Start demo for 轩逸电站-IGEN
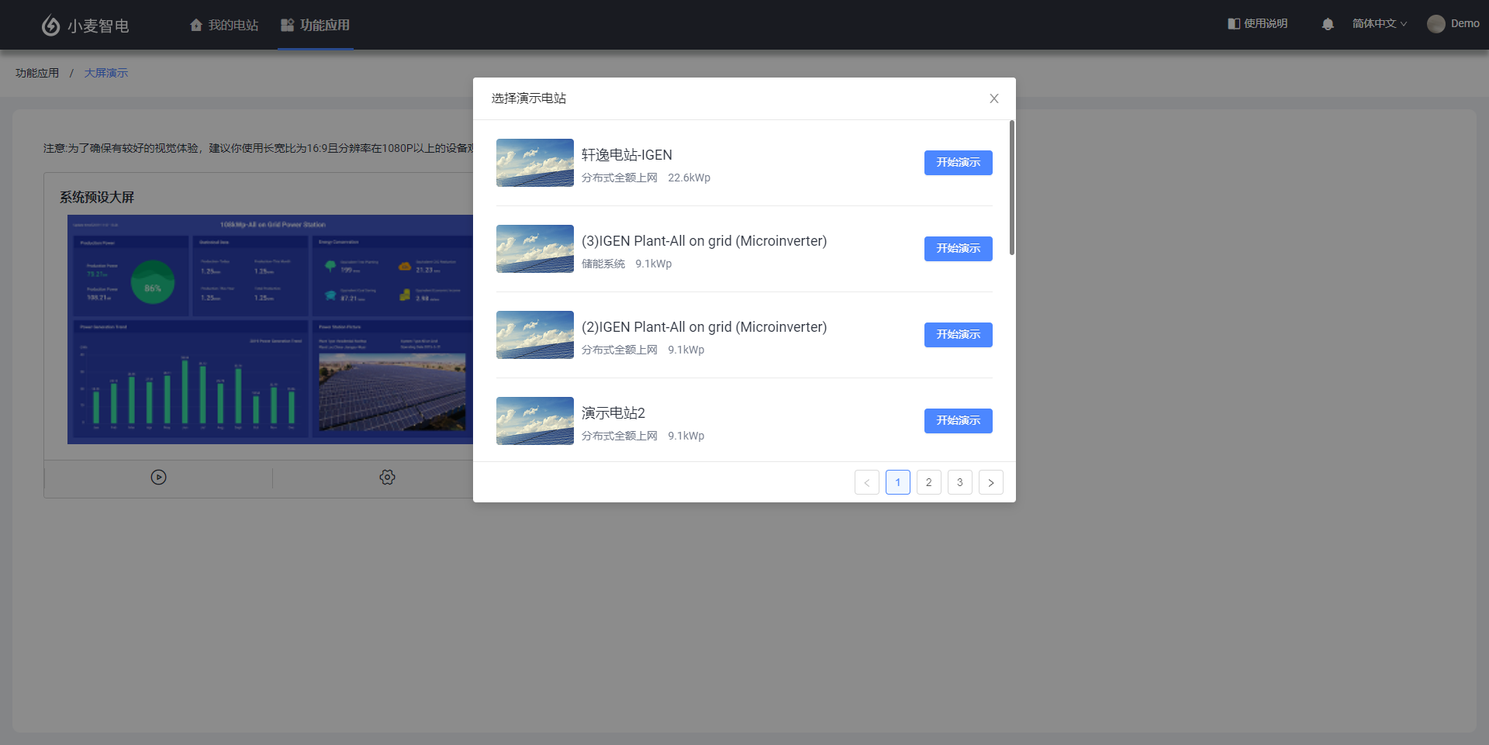1489x745 pixels. pyautogui.click(x=958, y=163)
